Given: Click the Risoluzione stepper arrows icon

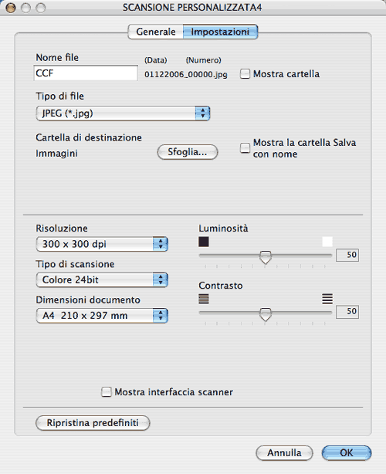Looking at the screenshot, I should [161, 244].
